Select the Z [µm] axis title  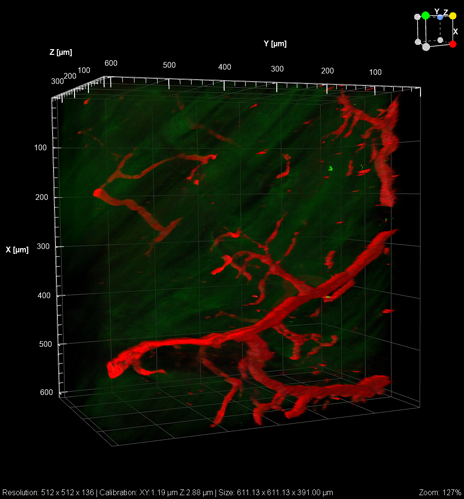(x=61, y=52)
